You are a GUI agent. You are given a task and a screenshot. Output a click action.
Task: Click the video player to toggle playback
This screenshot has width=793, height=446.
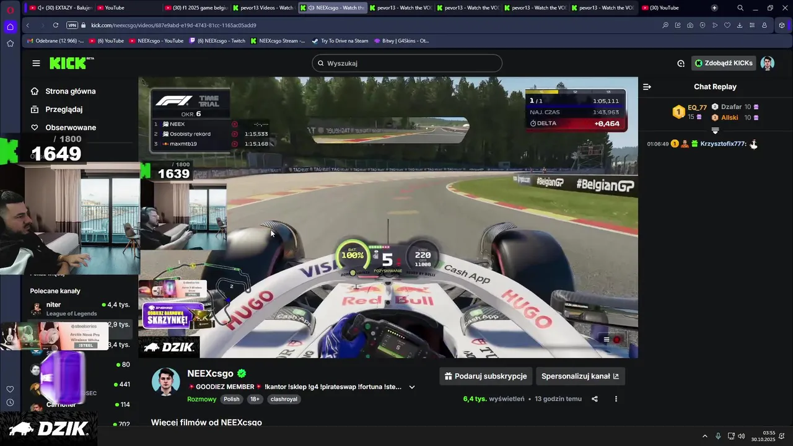tap(388, 217)
